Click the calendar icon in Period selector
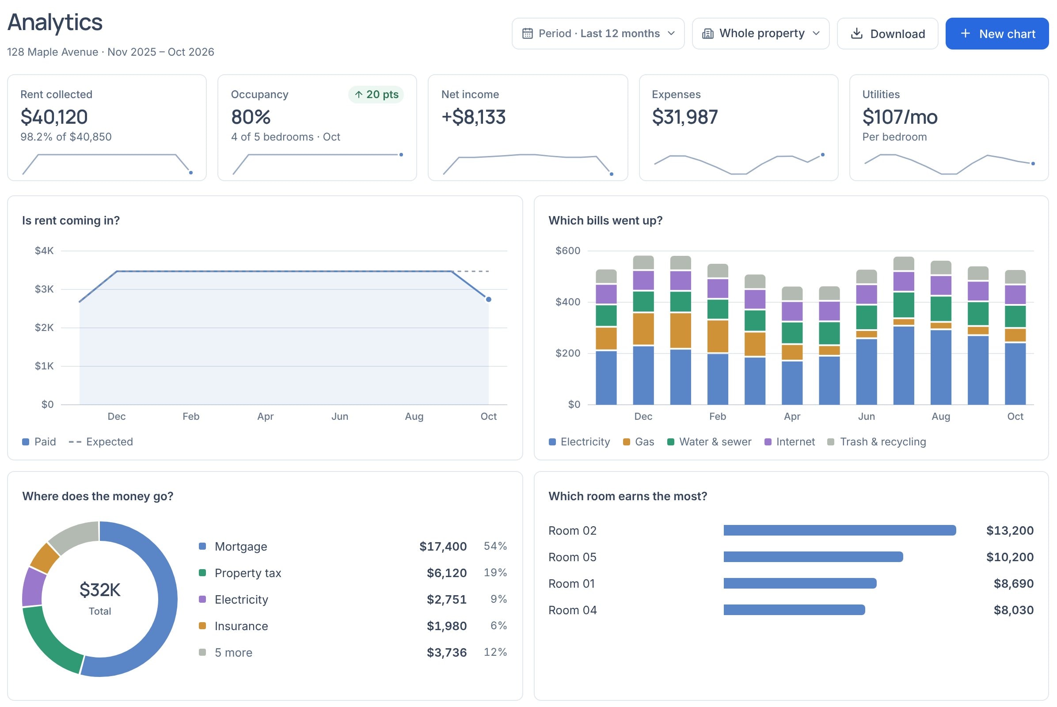The image size is (1057, 707). [527, 34]
